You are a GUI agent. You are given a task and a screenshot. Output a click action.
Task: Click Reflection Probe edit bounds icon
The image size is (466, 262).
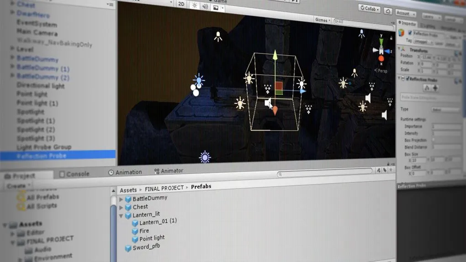pos(427,88)
